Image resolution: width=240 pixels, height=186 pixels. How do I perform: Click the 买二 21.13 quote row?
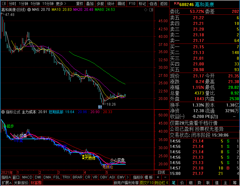205,52
